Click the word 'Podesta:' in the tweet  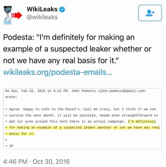pyautogui.click(x=19, y=37)
